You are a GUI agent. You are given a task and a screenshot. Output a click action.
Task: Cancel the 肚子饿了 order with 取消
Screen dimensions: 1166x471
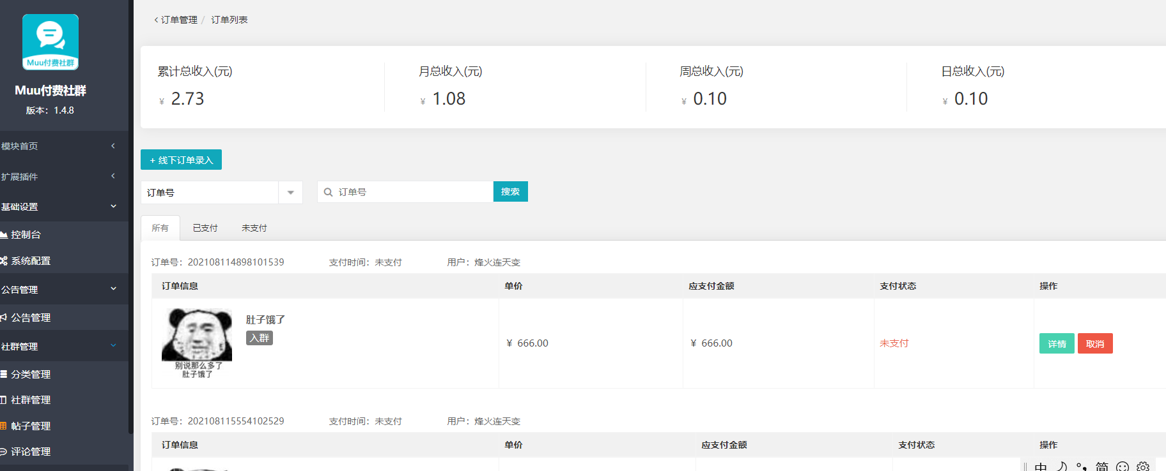[1094, 343]
